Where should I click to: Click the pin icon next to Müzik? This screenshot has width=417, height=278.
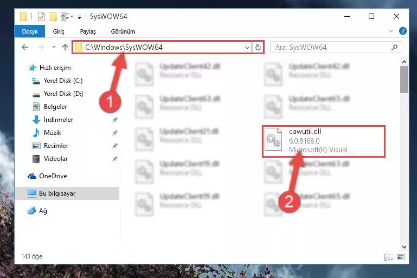[114, 133]
